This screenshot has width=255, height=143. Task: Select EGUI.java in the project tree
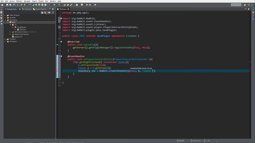coord(23,29)
